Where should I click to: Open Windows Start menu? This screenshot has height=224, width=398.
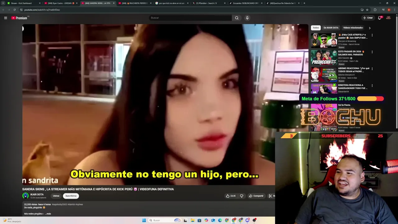144,220
